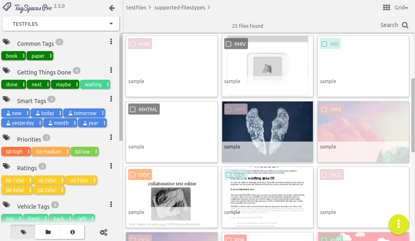The image size is (415, 241).
Task: Go to testfiles breadcrumb folder
Action: 136,7
